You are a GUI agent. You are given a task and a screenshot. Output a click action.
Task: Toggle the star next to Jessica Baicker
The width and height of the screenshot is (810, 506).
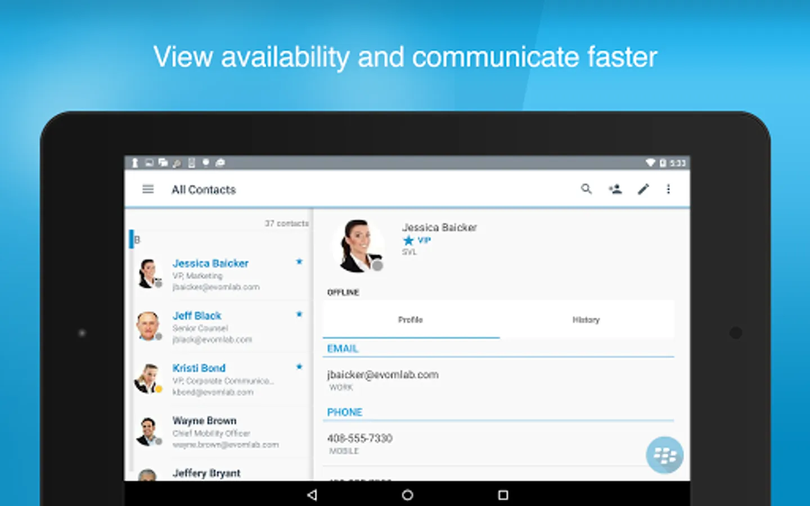click(x=299, y=261)
